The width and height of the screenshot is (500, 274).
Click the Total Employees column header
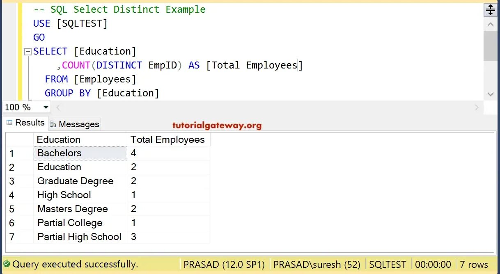(x=168, y=139)
